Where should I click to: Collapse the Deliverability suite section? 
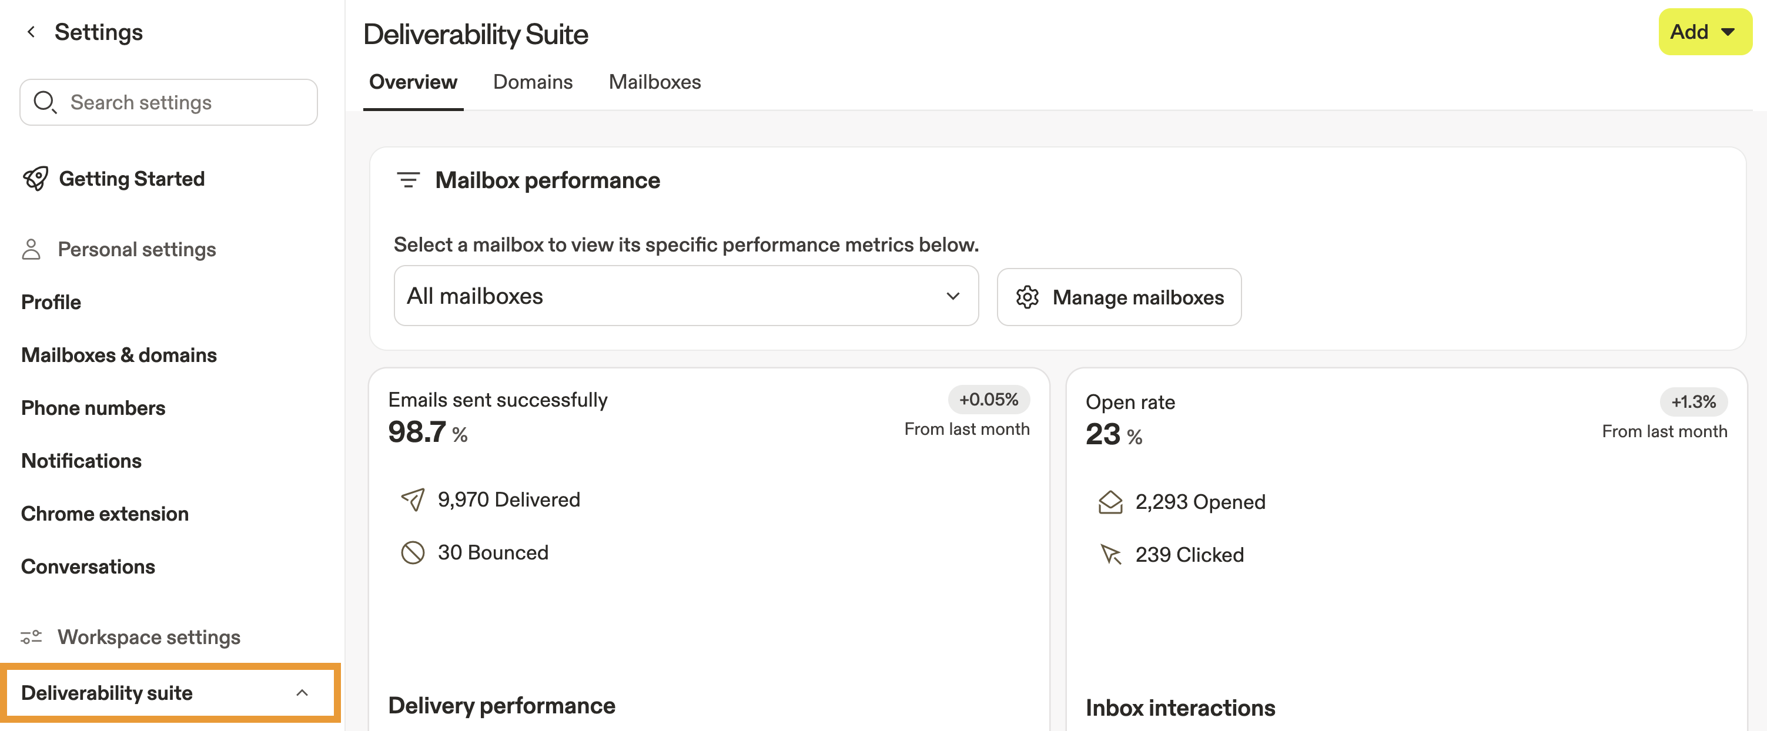[x=302, y=693]
